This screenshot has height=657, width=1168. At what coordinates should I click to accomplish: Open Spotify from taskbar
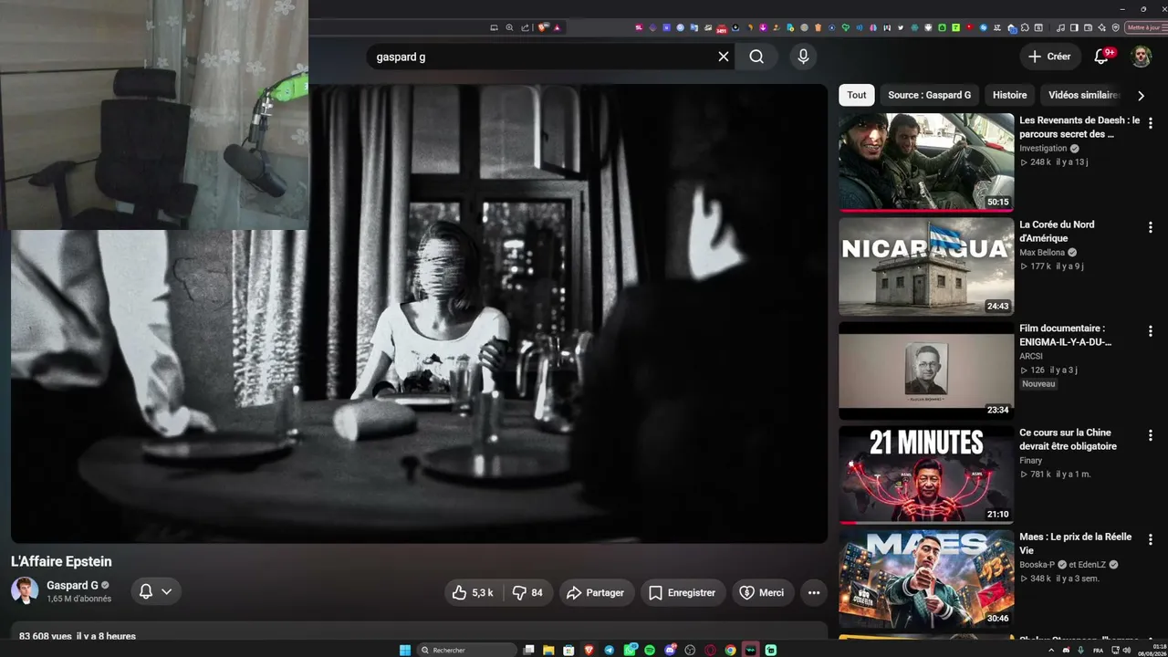click(x=650, y=650)
